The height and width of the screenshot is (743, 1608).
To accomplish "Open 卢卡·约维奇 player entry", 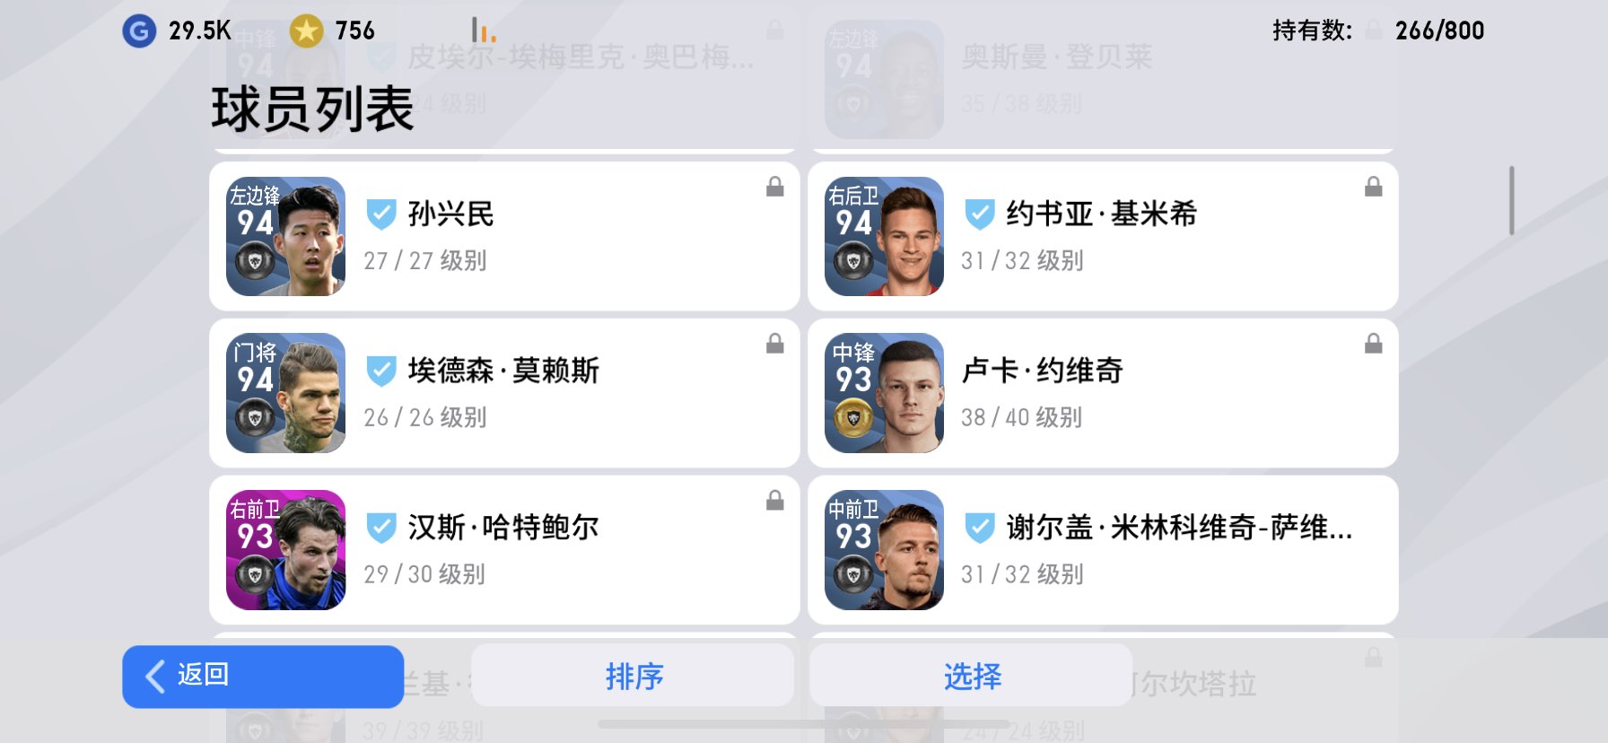I will coord(1103,393).
